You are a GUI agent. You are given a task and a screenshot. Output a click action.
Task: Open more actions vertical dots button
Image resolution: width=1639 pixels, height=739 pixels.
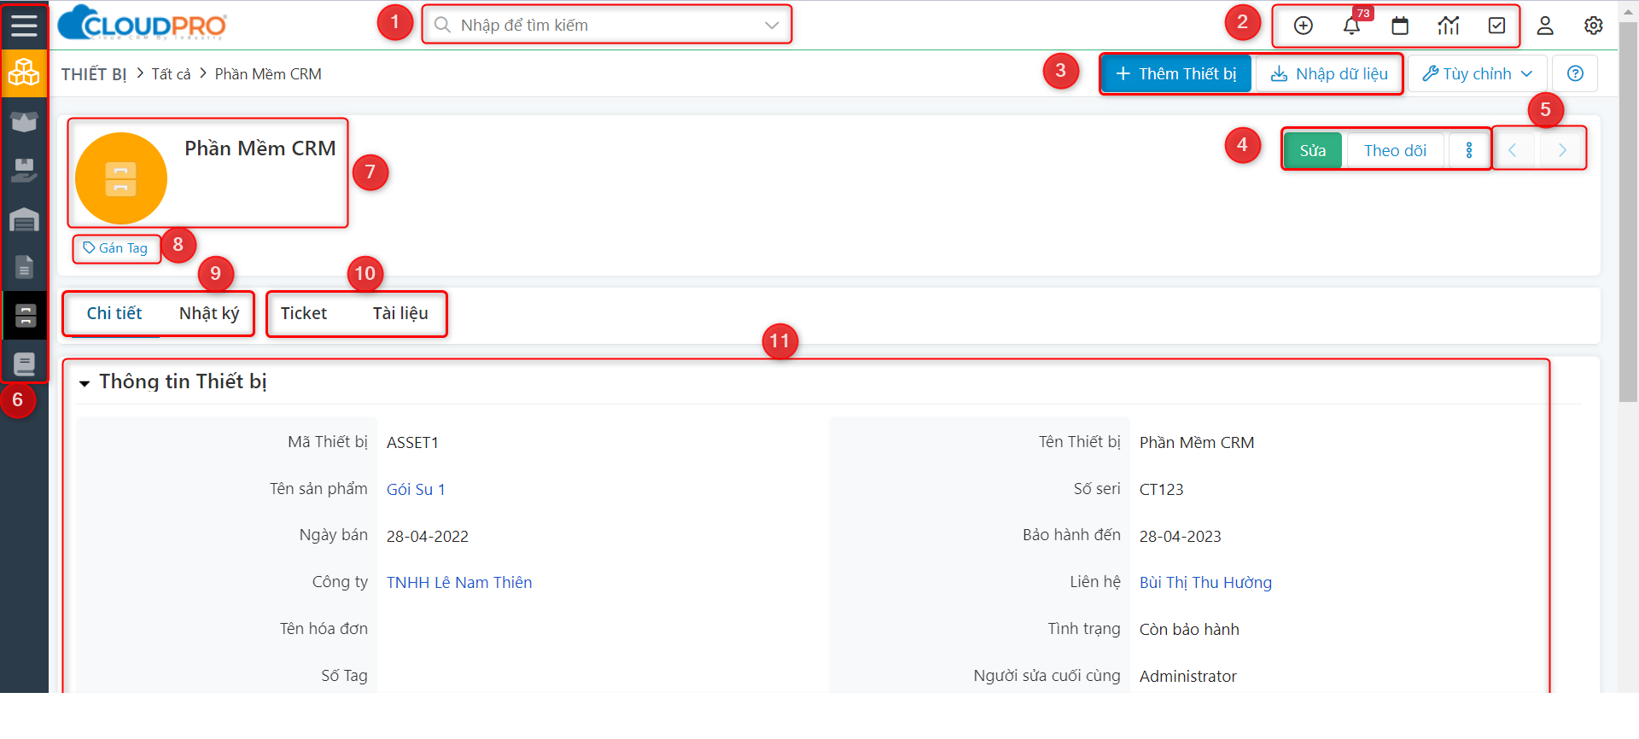1469,150
